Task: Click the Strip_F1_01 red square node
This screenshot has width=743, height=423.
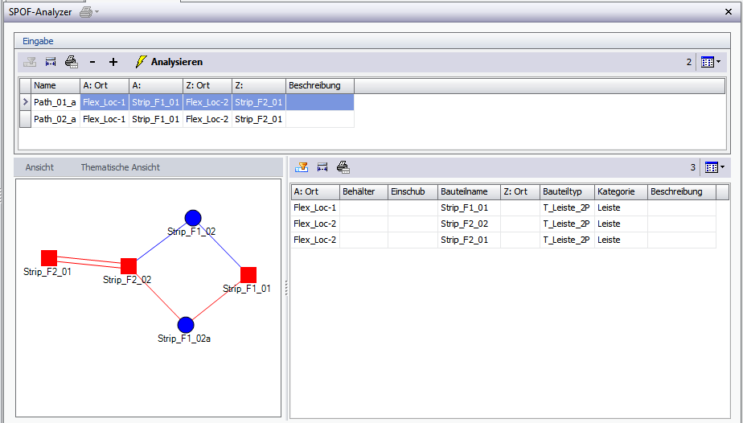Action: [x=248, y=275]
